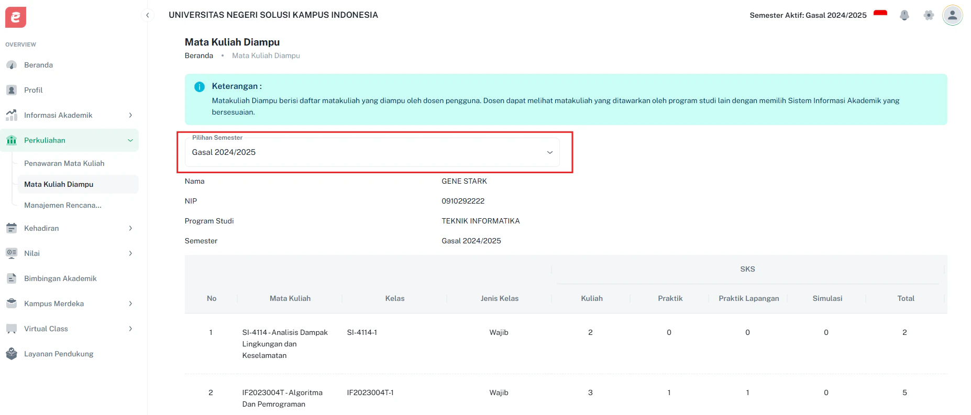Click 'TEKNIK INFORMATIKA' program studi value
The width and height of the screenshot is (971, 415).
click(481, 221)
